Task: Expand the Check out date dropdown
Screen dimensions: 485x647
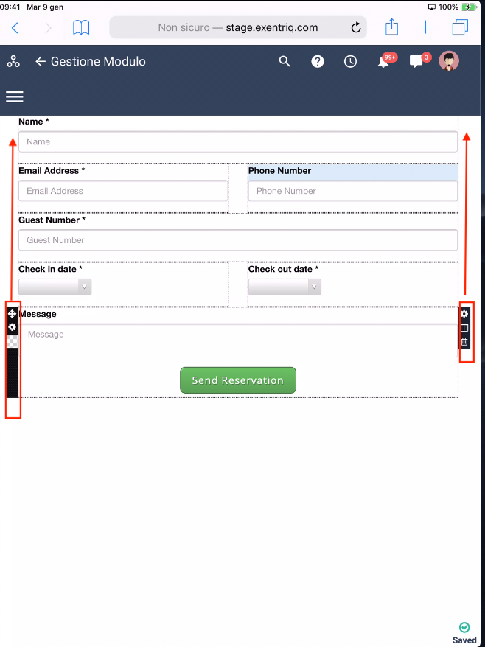Action: (285, 287)
